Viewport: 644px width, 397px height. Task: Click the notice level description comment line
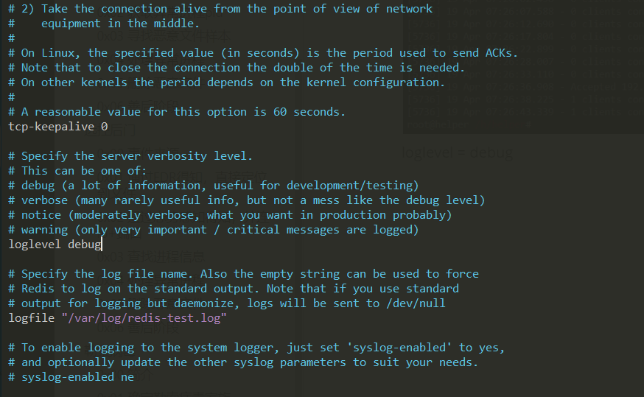point(229,215)
